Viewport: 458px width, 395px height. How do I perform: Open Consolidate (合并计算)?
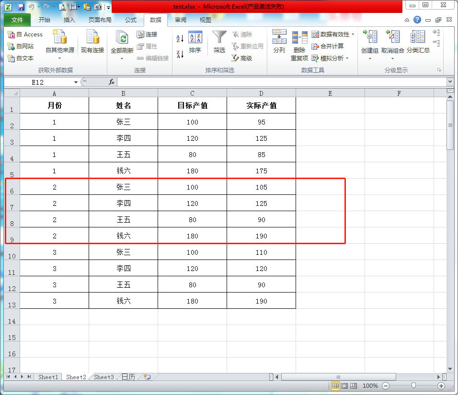click(327, 46)
